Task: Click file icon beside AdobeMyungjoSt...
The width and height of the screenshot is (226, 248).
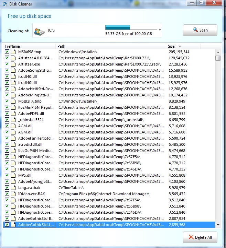Action: point(13,181)
